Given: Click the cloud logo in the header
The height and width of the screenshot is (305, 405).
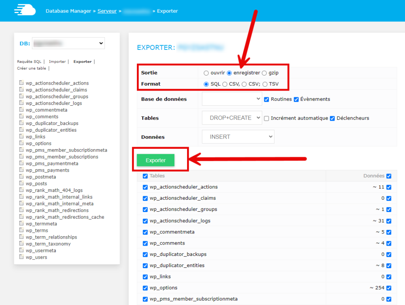Looking at the screenshot, I should [25, 10].
